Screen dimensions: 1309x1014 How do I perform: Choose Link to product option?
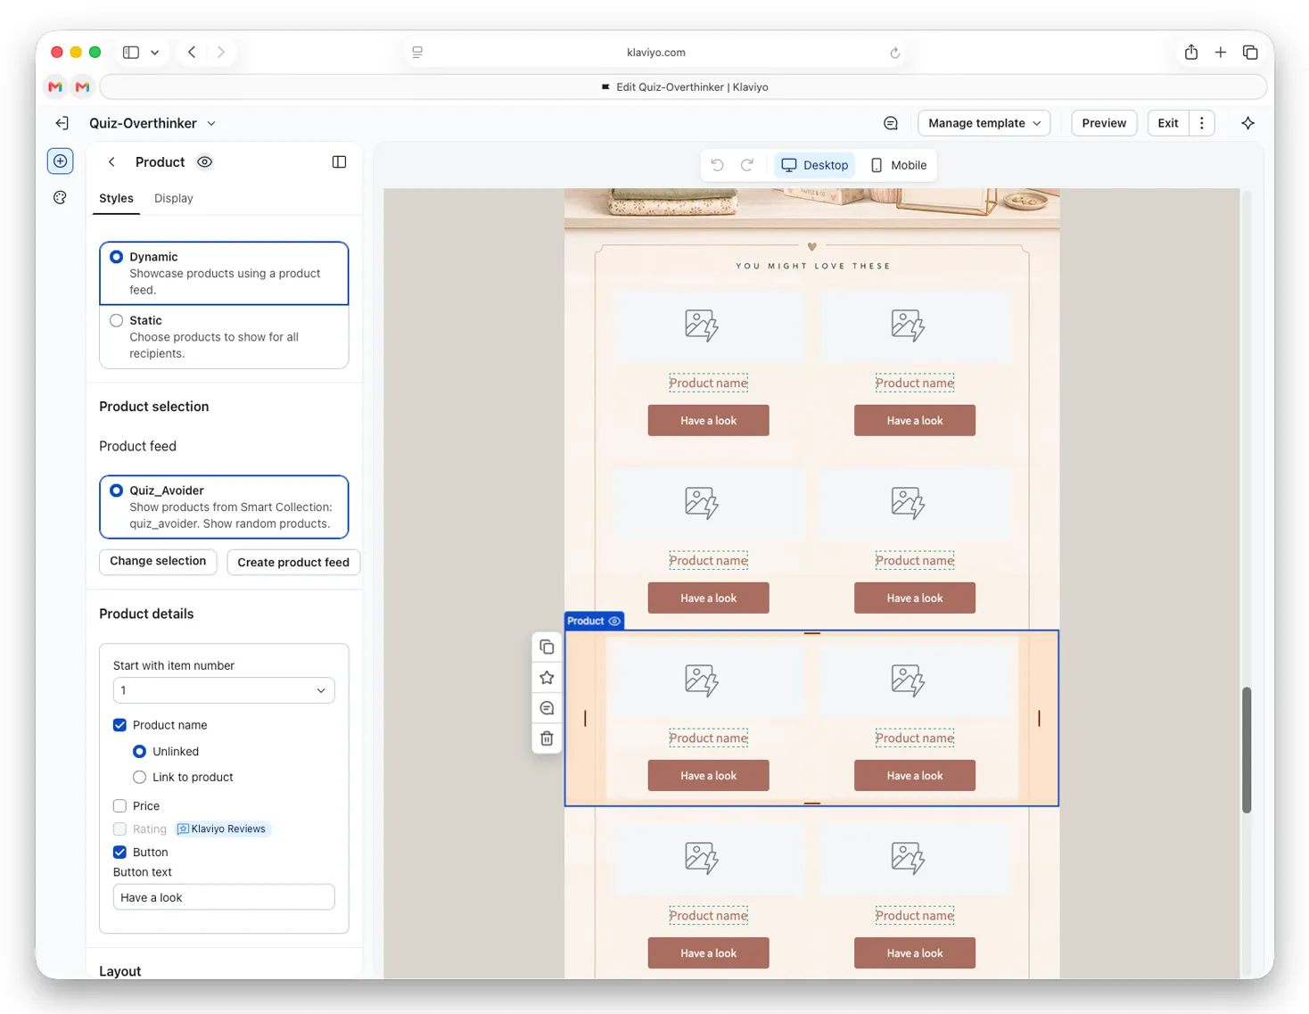click(x=139, y=777)
